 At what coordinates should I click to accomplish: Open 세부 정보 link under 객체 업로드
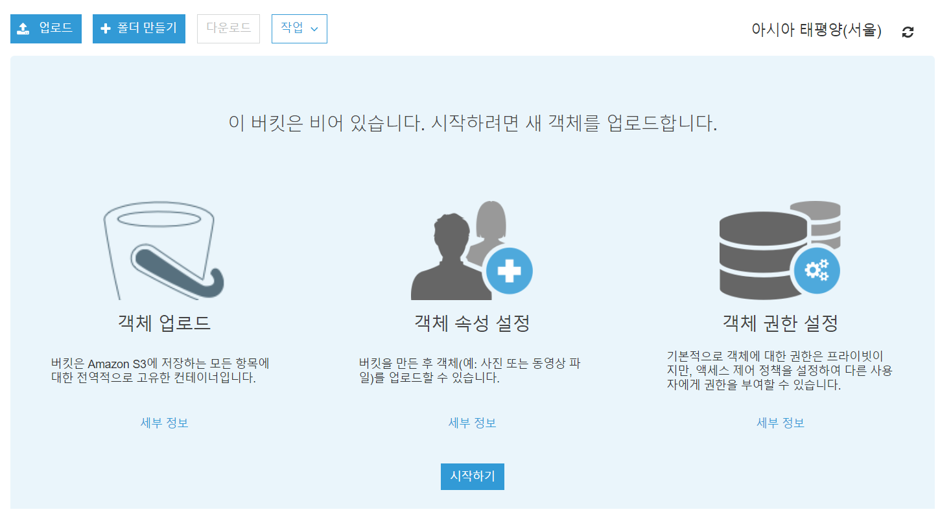165,423
